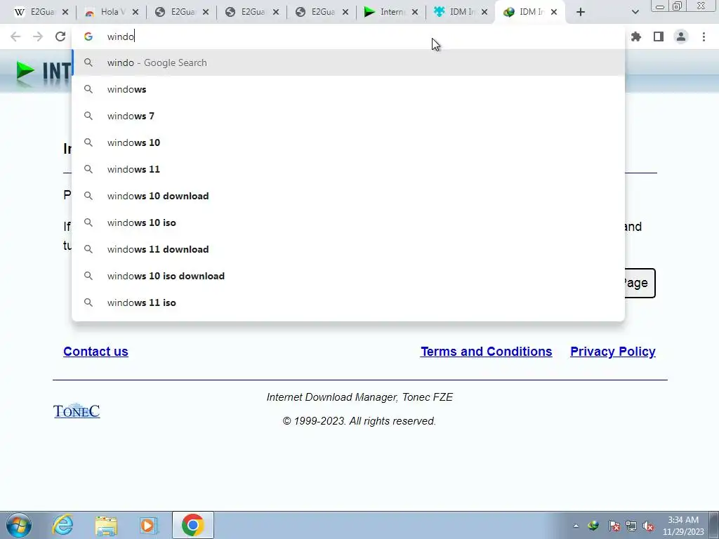
Task: Click the Tonec logo
Action: pos(77,411)
